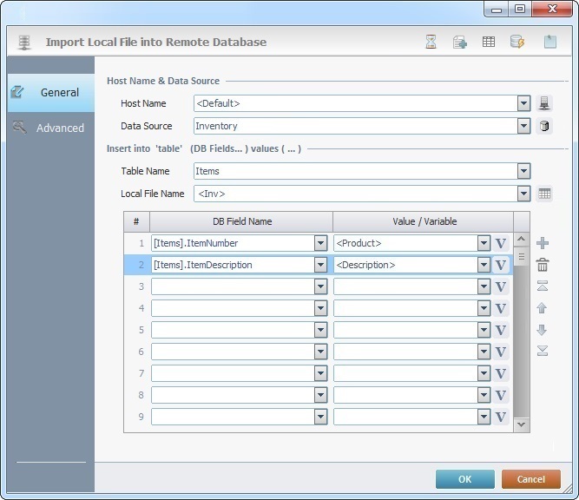
Task: Expand the Table Name dropdown
Action: (523, 171)
